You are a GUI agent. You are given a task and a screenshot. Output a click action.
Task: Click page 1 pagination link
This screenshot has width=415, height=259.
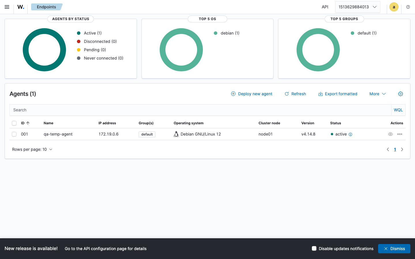(395, 149)
